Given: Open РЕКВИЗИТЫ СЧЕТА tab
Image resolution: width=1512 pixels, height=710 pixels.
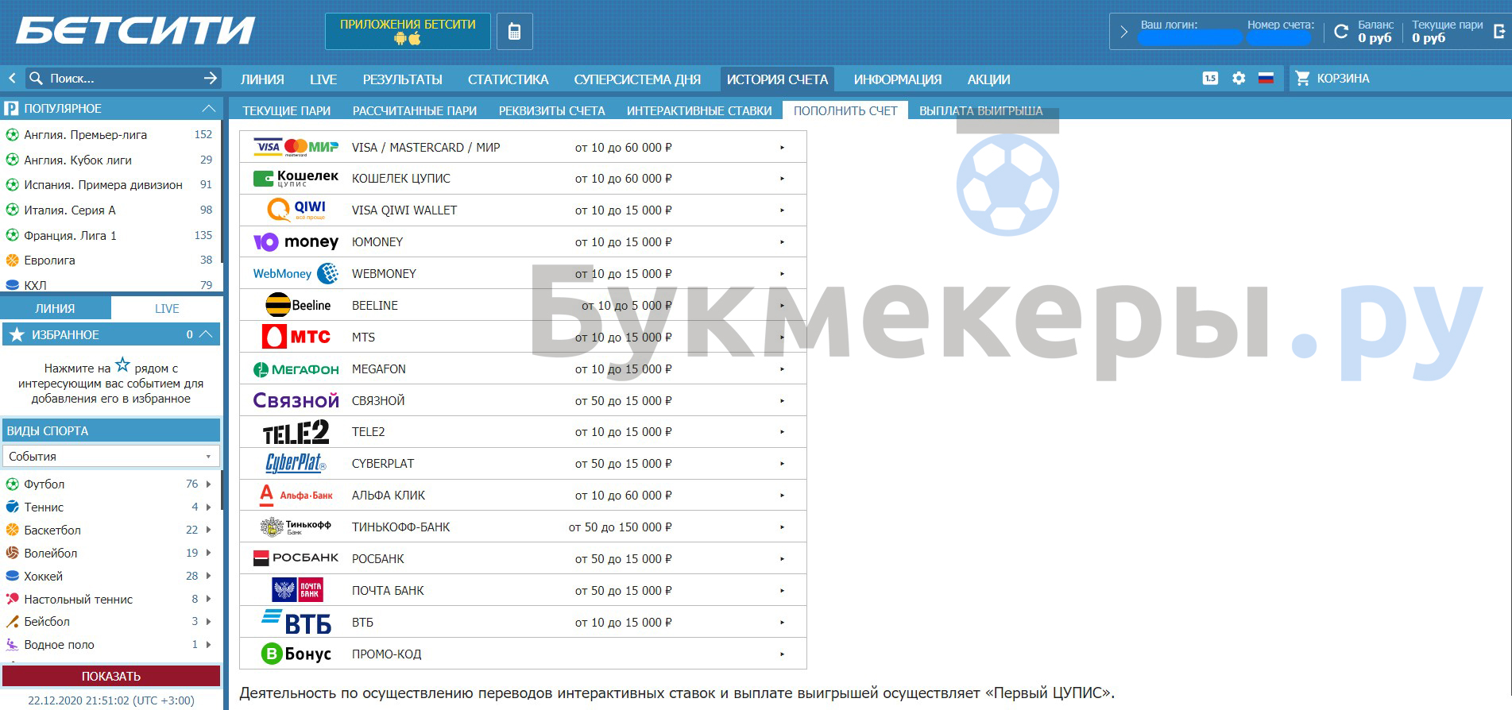Looking at the screenshot, I should tap(552, 111).
